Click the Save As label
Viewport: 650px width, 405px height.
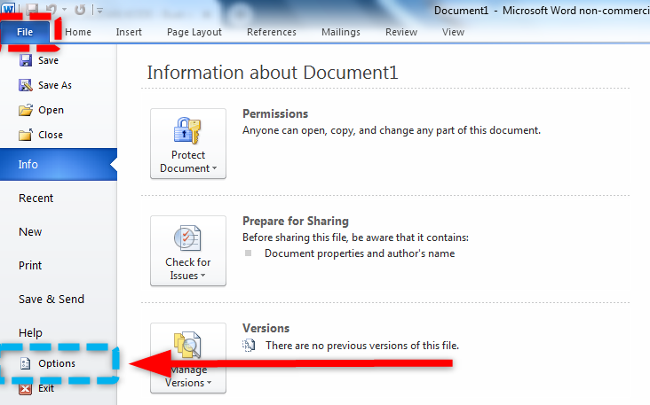point(55,85)
